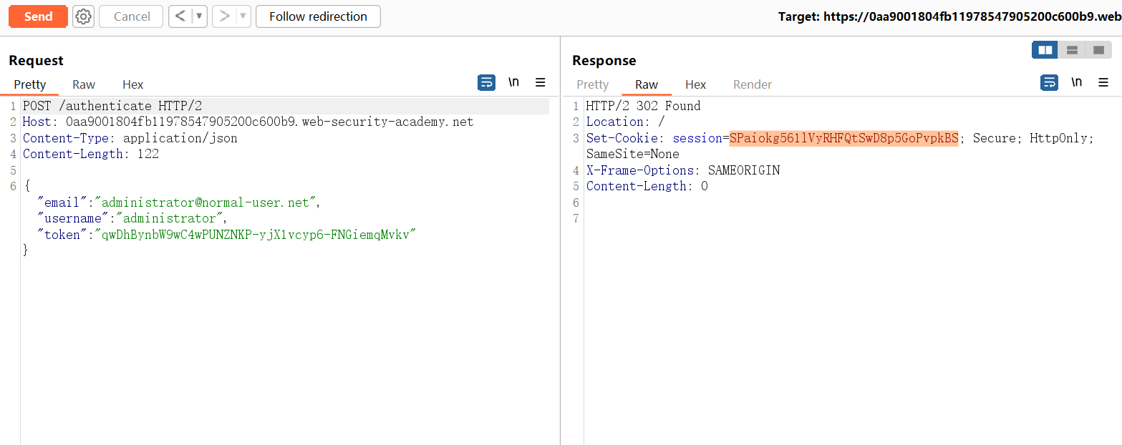
Task: Click the Follow redirection button
Action: (318, 16)
